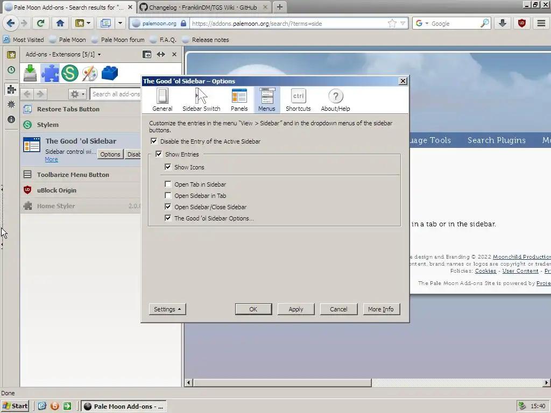Open the page info sidebar icon
Image resolution: width=551 pixels, height=413 pixels.
pos(11,119)
